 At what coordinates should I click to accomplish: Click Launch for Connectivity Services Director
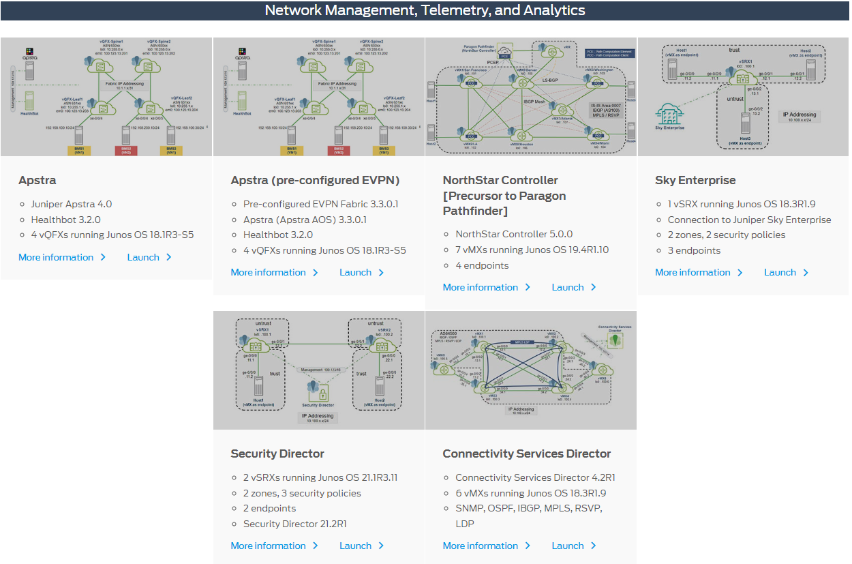568,546
